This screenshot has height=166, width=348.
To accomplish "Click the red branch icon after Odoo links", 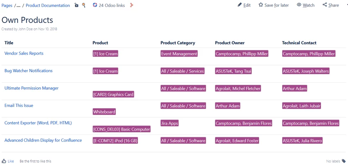I will pyautogui.click(x=131, y=5).
